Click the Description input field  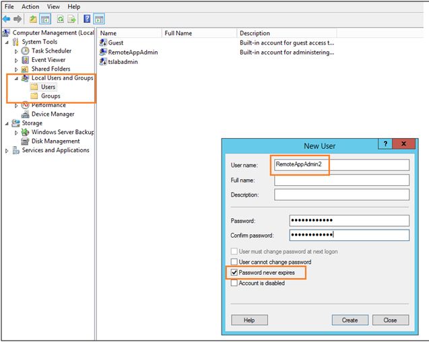tap(341, 195)
